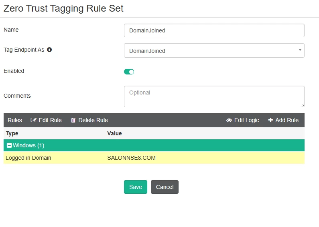Image resolution: width=319 pixels, height=227 pixels.
Task: Click the Comments text area resize handle
Action: pyautogui.click(x=302, y=105)
